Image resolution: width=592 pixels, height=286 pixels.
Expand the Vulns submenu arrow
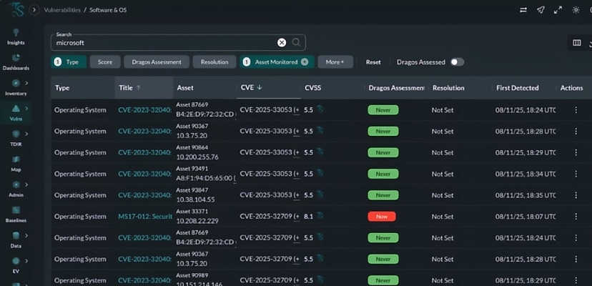pyautogui.click(x=26, y=109)
